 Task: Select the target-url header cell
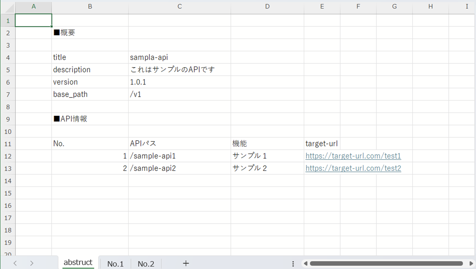(x=322, y=143)
